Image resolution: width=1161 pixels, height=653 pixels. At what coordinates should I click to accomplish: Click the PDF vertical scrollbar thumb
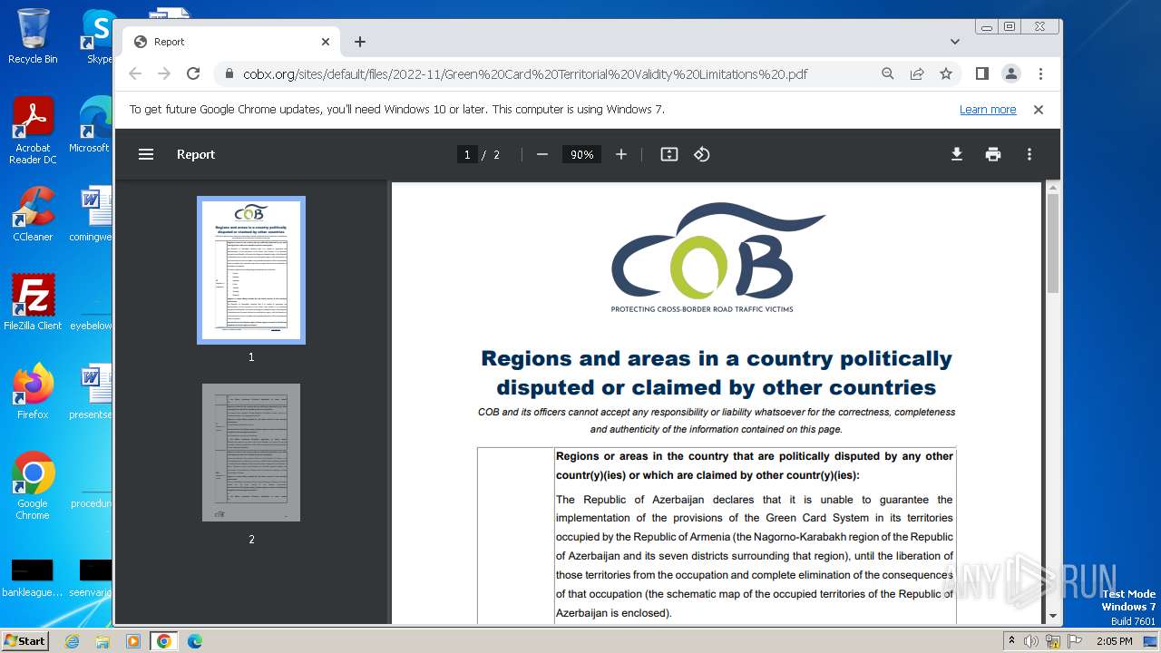pos(1052,243)
